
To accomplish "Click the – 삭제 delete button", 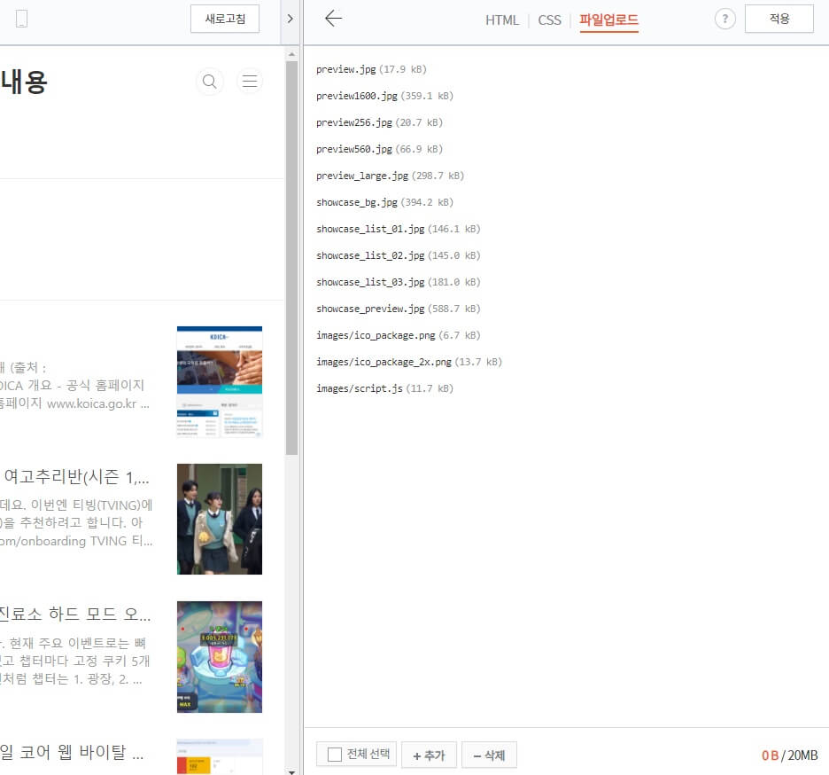I will (x=489, y=755).
